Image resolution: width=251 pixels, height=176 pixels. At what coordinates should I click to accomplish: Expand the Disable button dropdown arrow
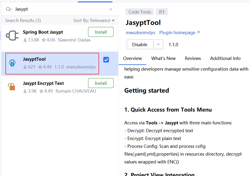click(x=158, y=44)
